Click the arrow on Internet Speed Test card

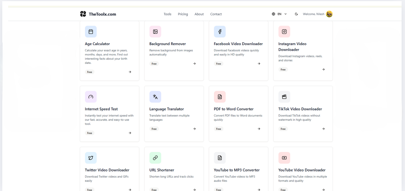(130, 133)
